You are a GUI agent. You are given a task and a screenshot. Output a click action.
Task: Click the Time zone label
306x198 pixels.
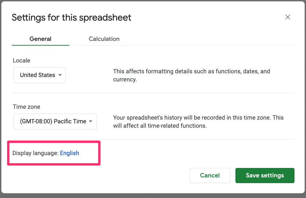click(27, 107)
